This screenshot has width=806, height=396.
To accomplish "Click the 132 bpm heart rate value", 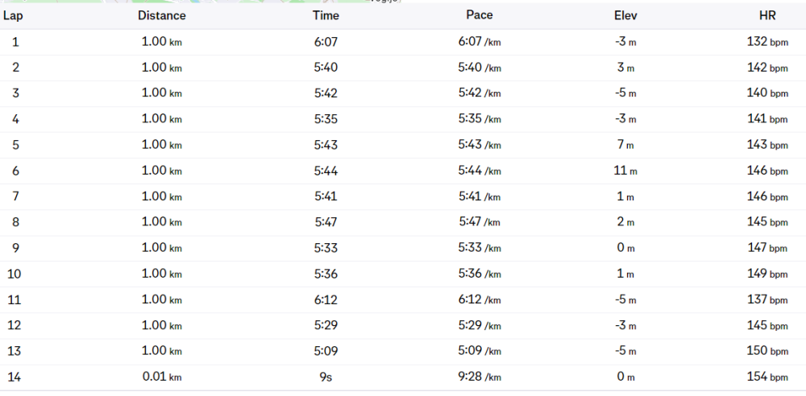I will click(x=767, y=42).
